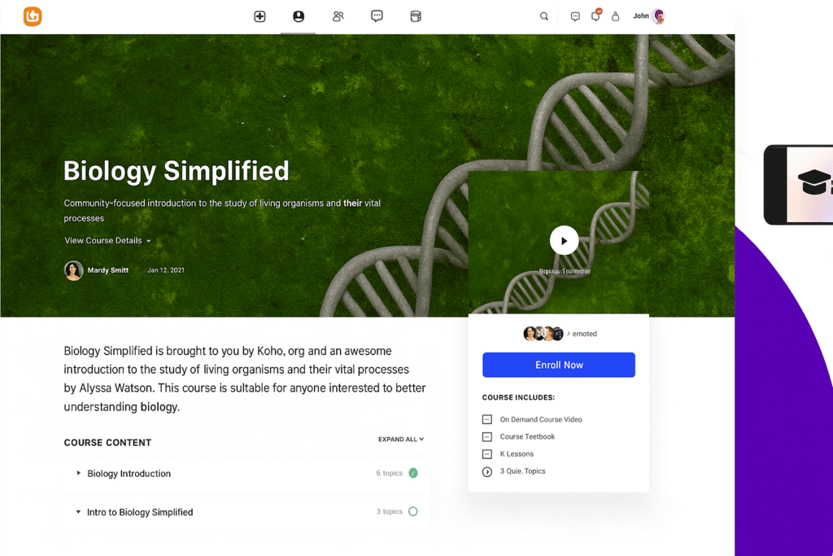Image resolution: width=833 pixels, height=556 pixels.
Task: Open the messages icon beside search
Action: 575,16
